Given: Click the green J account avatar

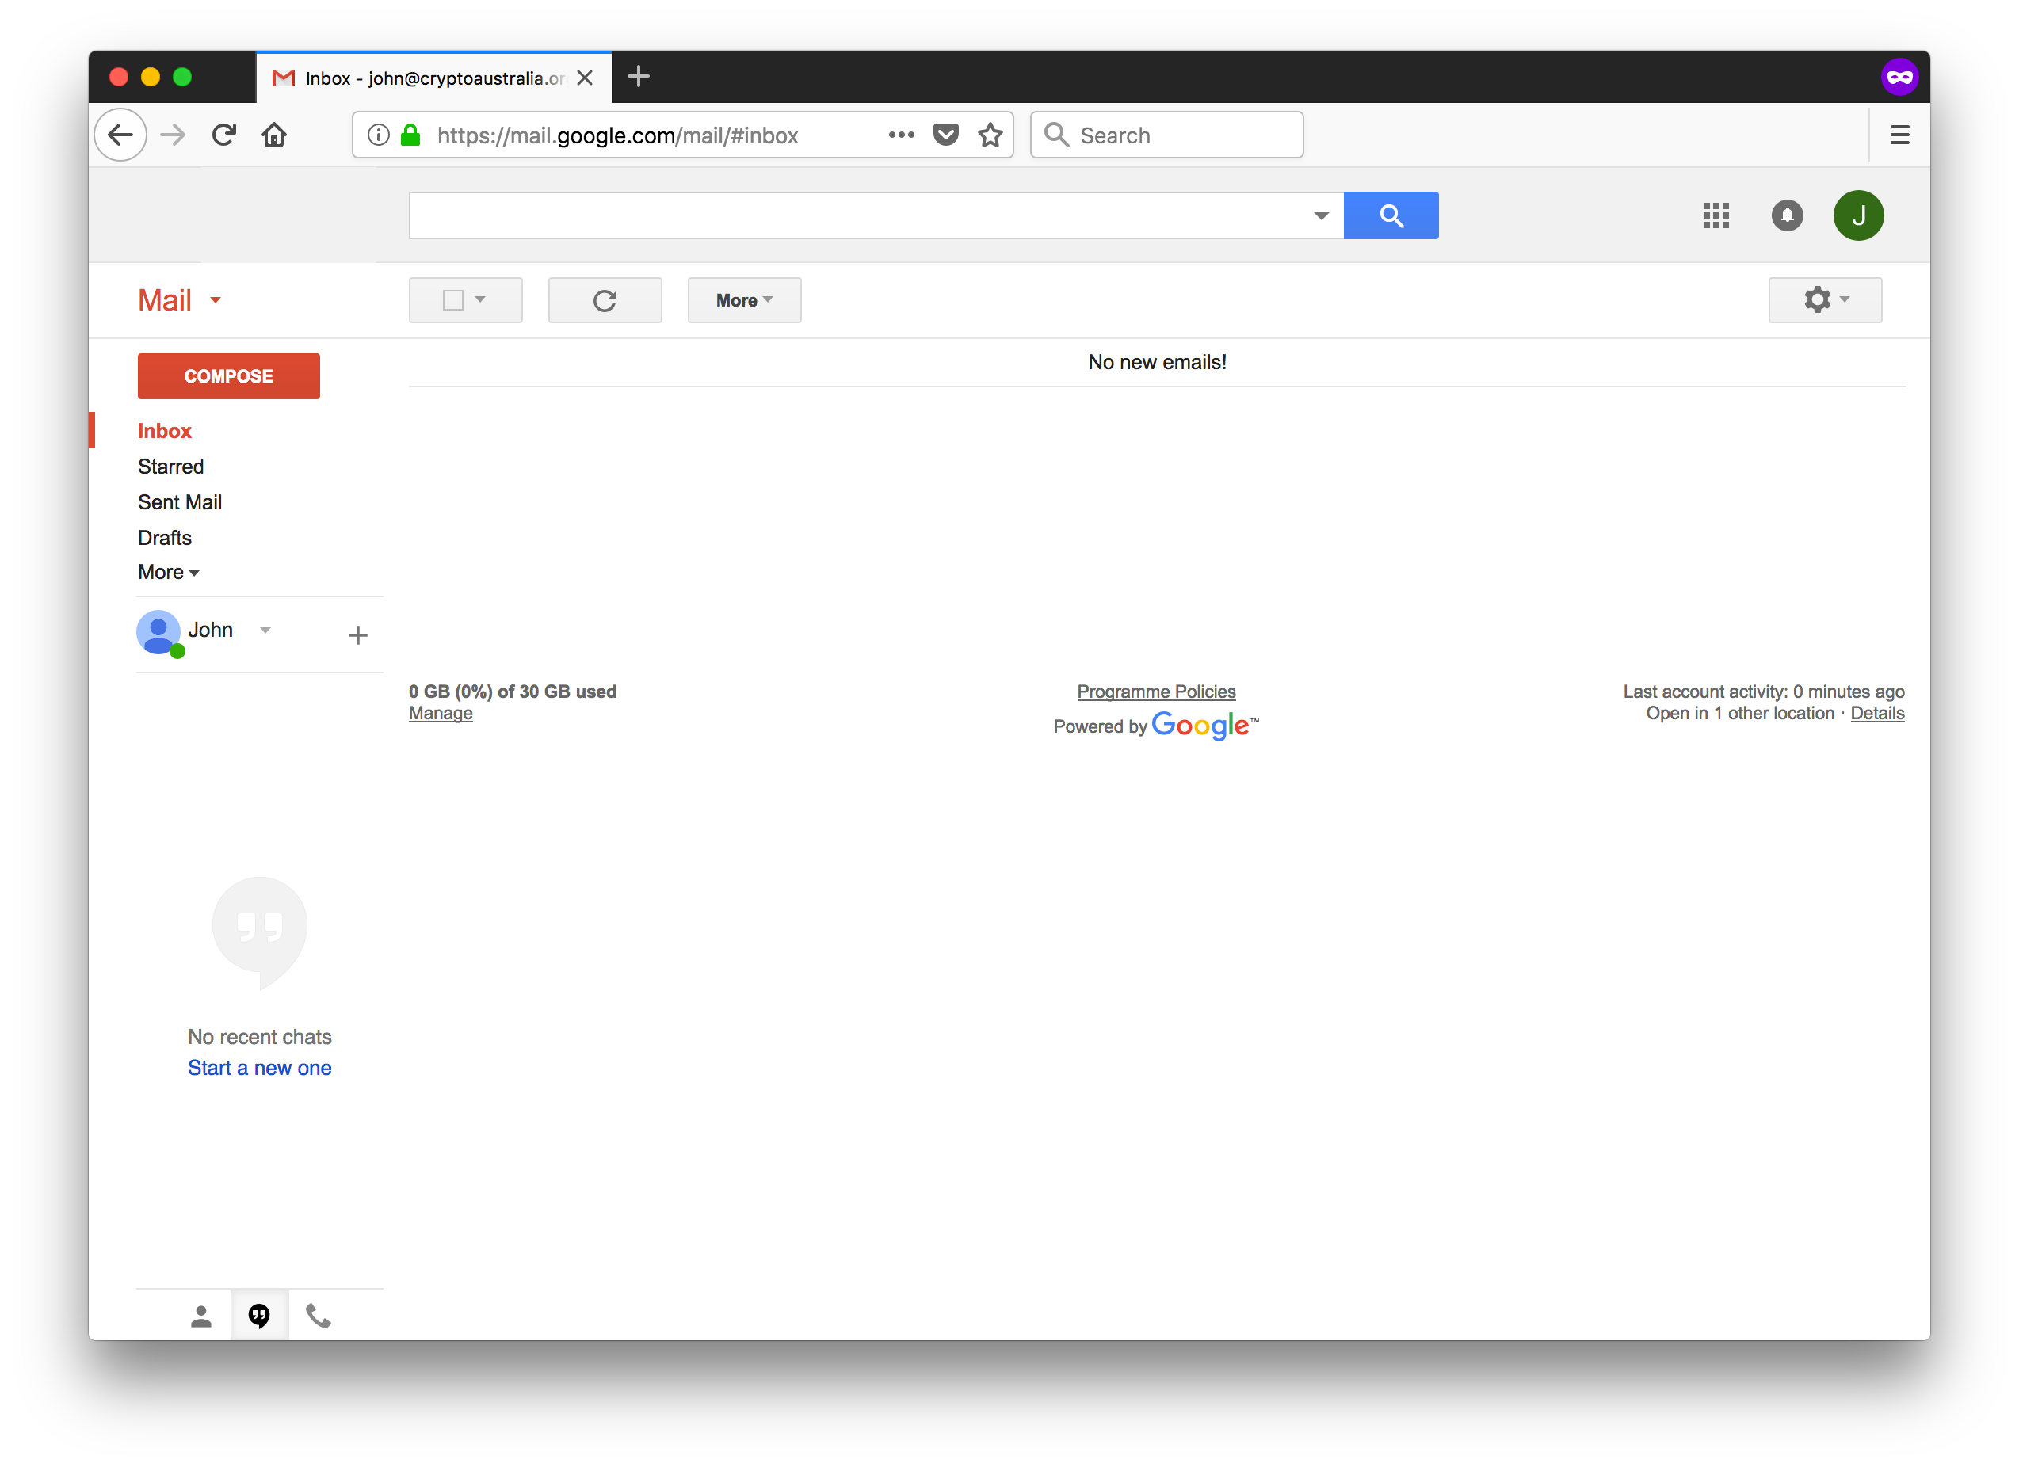Looking at the screenshot, I should (1858, 215).
